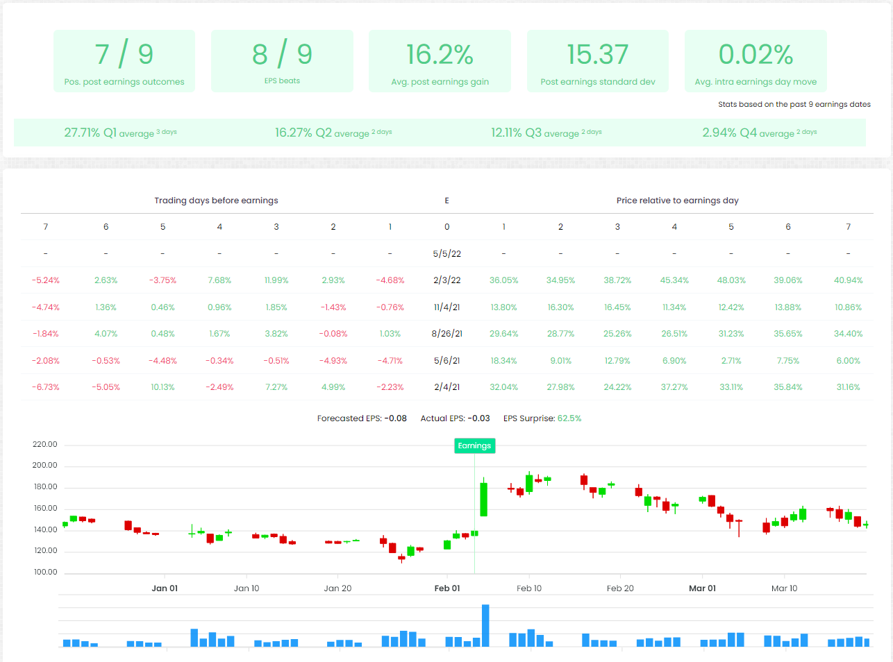Click the 29.64% cell in the 8/26/21 row
This screenshot has width=893, height=662.
click(503, 334)
